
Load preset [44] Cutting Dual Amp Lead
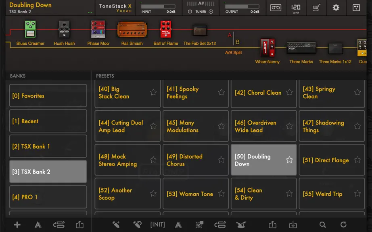(127, 126)
